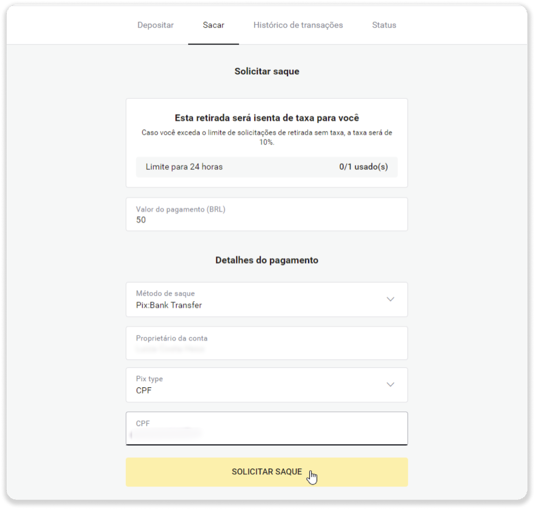Select the Sacar tab
This screenshot has height=509, width=535.
pos(213,25)
